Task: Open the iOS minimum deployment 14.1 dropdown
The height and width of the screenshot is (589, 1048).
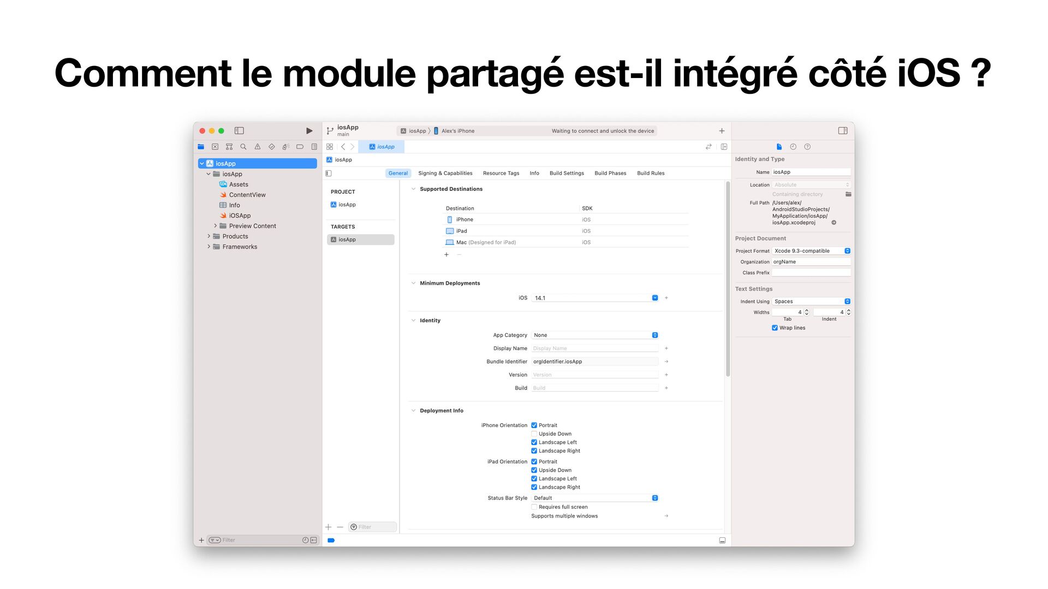Action: tap(595, 298)
